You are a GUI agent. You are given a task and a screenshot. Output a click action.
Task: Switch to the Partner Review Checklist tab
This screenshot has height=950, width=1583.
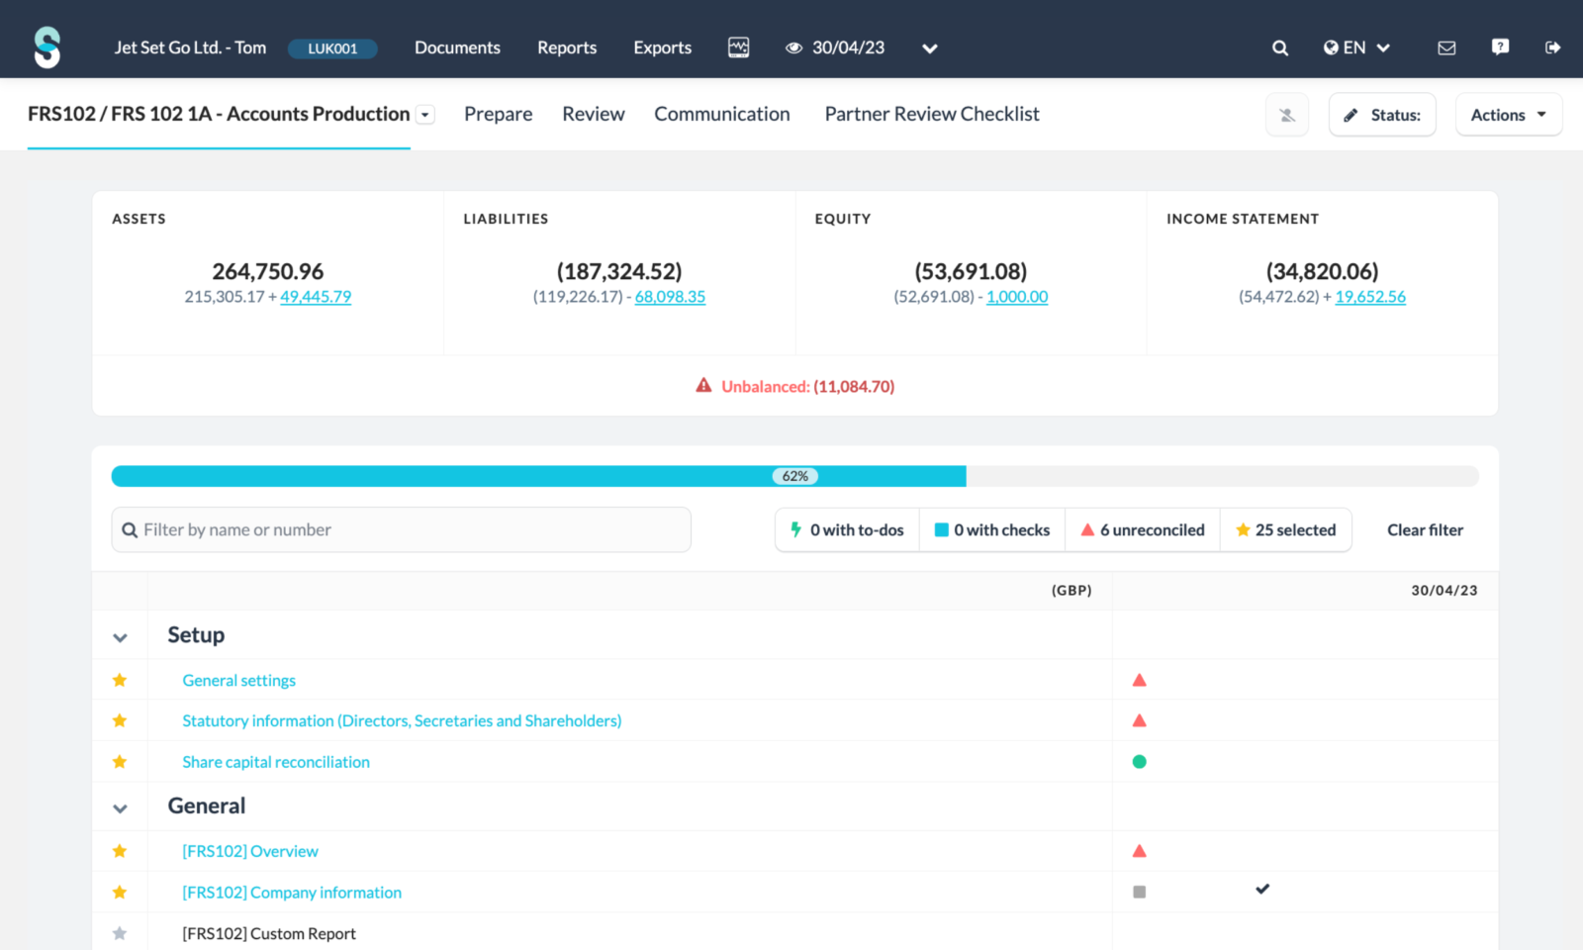[931, 114]
